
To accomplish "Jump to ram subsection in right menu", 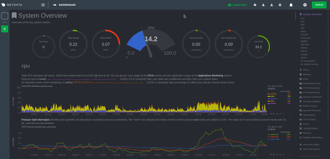I will 302,28.
